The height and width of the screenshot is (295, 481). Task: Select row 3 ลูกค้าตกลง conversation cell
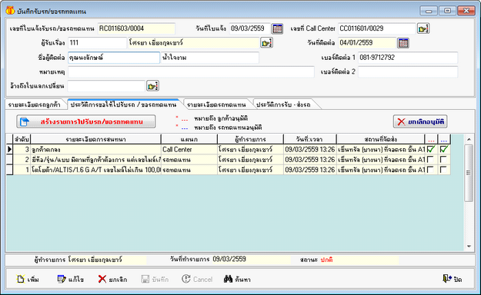pos(95,150)
